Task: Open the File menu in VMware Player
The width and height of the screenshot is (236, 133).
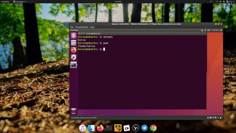Action: (72, 27)
